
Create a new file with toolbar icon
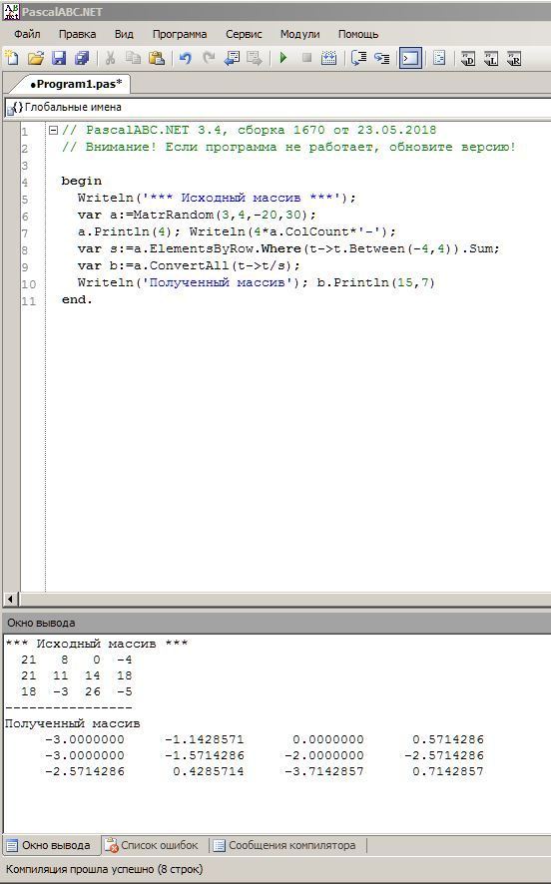pos(12,58)
